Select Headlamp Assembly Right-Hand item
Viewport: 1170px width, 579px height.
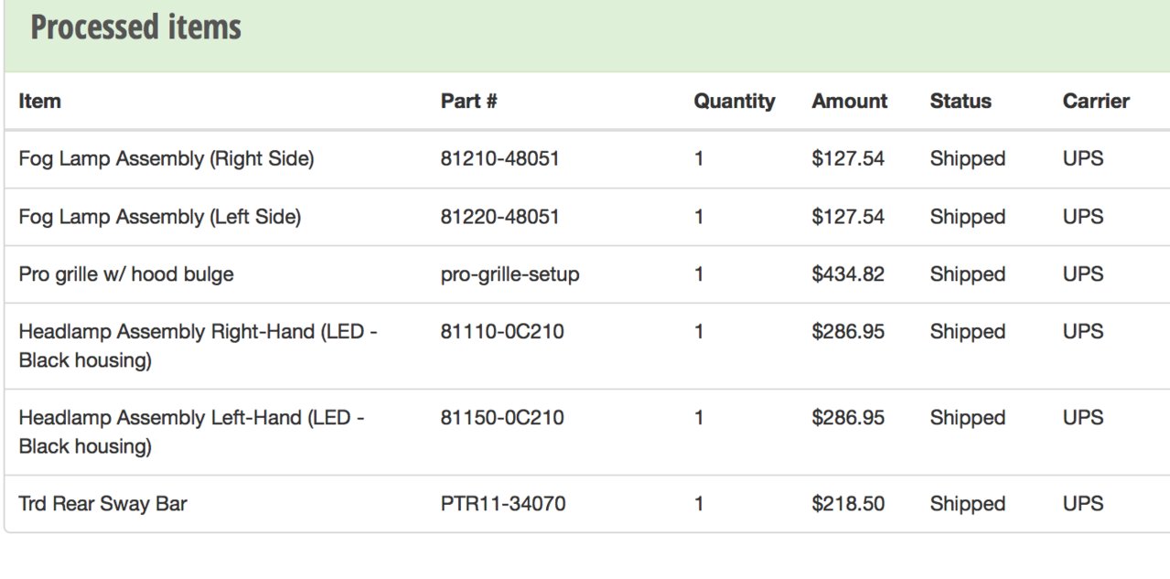pyautogui.click(x=198, y=346)
